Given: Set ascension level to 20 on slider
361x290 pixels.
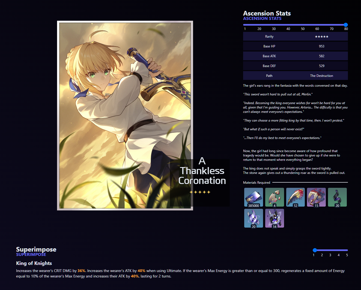Looking at the screenshot, I should 259,29.
